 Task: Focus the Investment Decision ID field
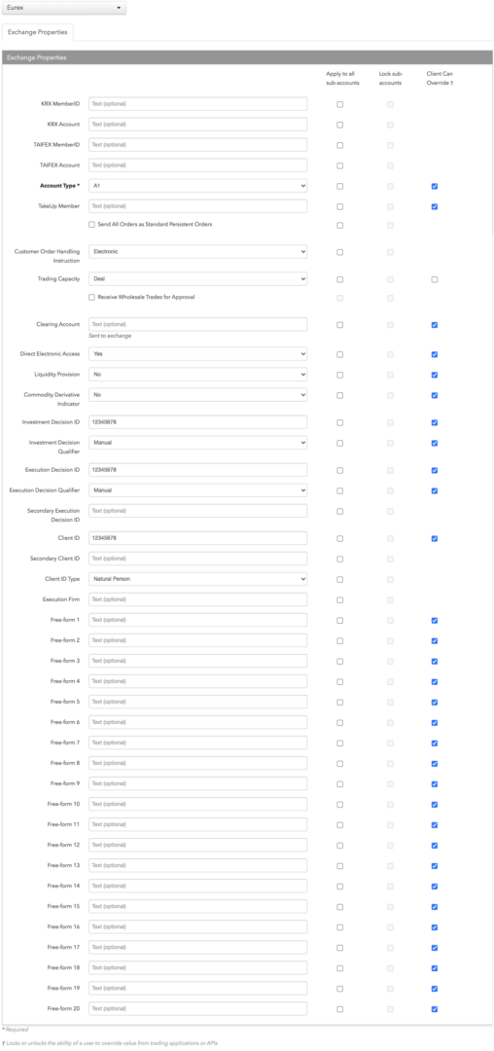click(198, 422)
